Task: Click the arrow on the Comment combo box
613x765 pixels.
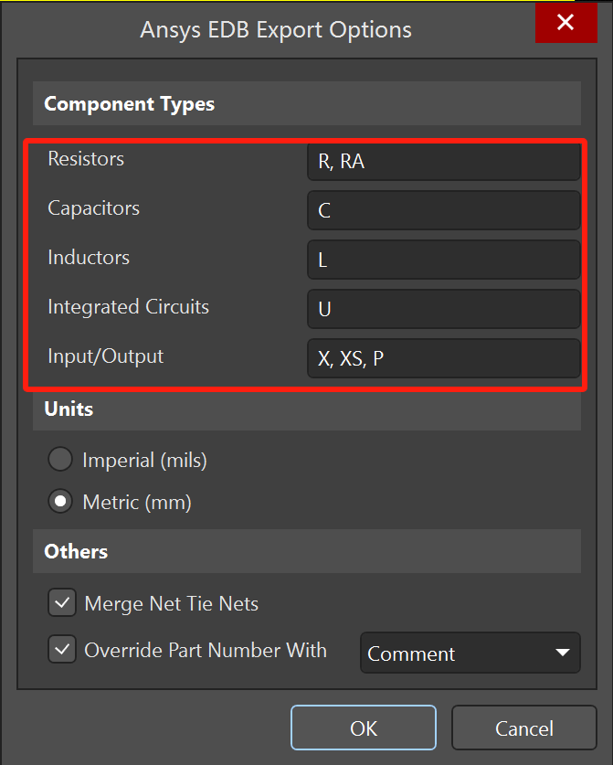Action: [561, 653]
